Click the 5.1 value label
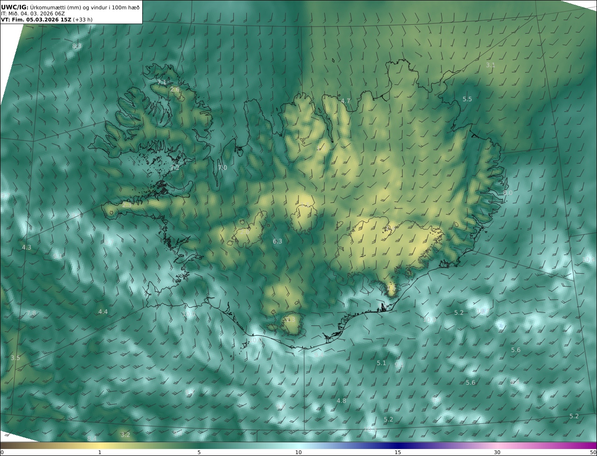The image size is (597, 456). [382, 363]
